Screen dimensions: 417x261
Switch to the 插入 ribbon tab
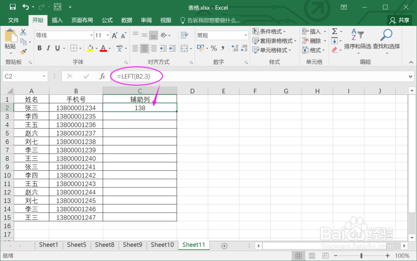pos(57,20)
